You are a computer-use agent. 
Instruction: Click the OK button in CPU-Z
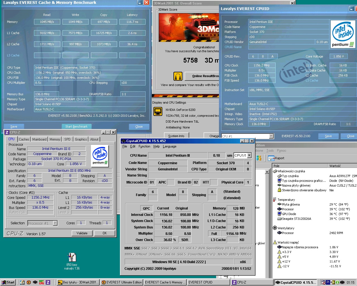click(105, 233)
